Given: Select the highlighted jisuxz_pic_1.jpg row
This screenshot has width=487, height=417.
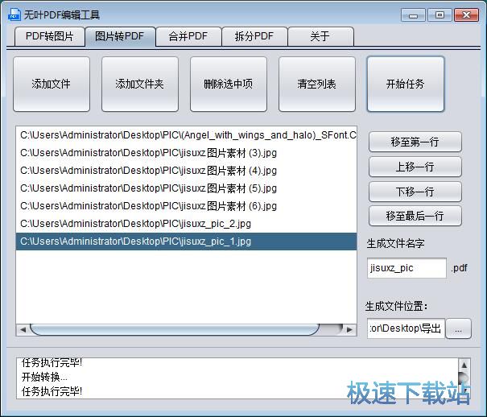Looking at the screenshot, I should coord(186,242).
